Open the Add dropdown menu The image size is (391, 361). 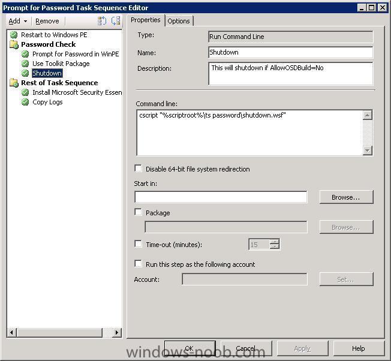[18, 21]
